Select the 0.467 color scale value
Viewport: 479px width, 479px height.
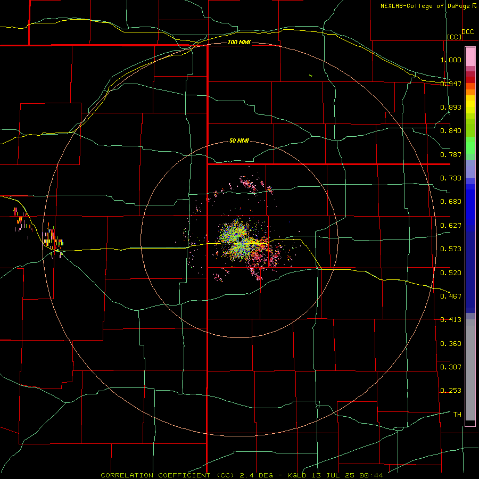tap(451, 296)
